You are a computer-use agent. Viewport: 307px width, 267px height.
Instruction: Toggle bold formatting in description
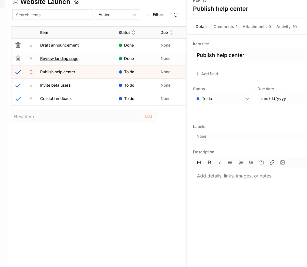coord(209,162)
